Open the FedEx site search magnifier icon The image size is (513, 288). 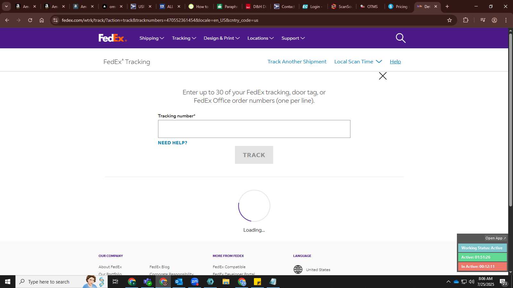pyautogui.click(x=400, y=38)
